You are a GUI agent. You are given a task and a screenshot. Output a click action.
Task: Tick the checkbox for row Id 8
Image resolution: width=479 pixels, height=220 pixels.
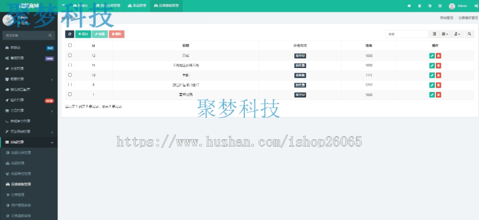tap(70, 84)
